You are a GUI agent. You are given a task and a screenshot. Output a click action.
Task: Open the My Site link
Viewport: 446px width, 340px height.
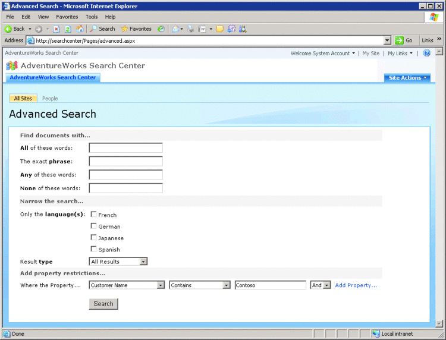coord(370,53)
